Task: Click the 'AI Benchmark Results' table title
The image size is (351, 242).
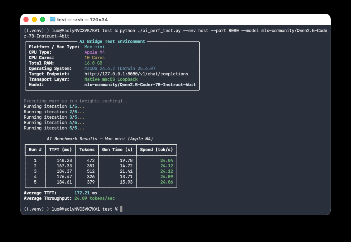Action: click(x=100, y=138)
